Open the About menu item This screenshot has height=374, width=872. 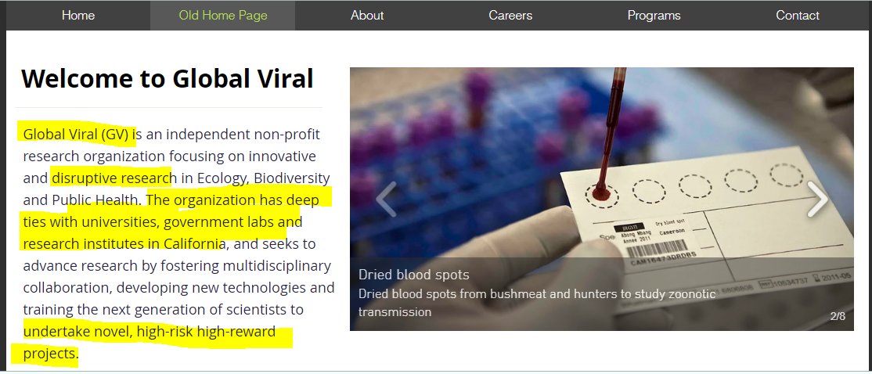[367, 16]
